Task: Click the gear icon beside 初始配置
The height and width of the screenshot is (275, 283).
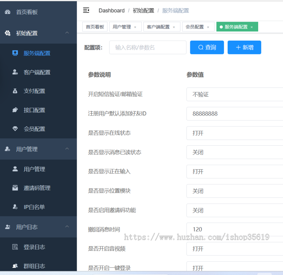Action: (8, 33)
